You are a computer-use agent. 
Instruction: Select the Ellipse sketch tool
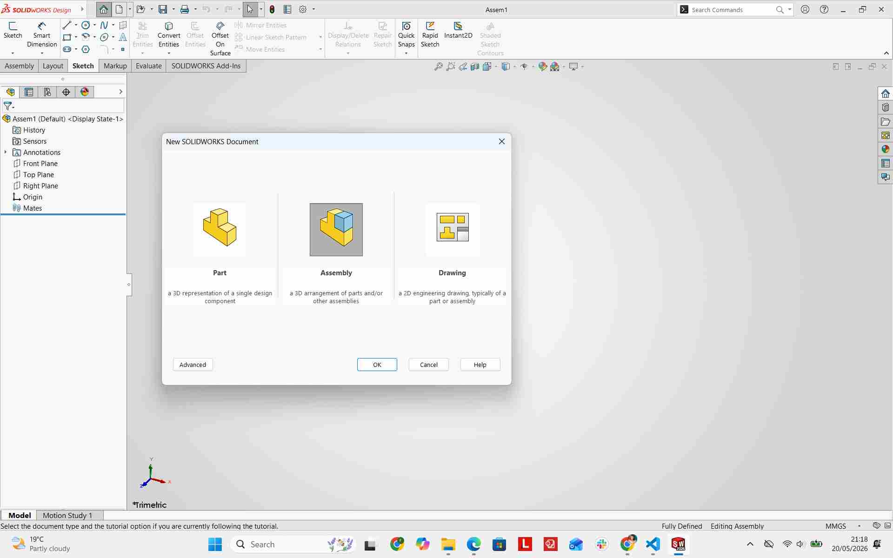pos(104,37)
